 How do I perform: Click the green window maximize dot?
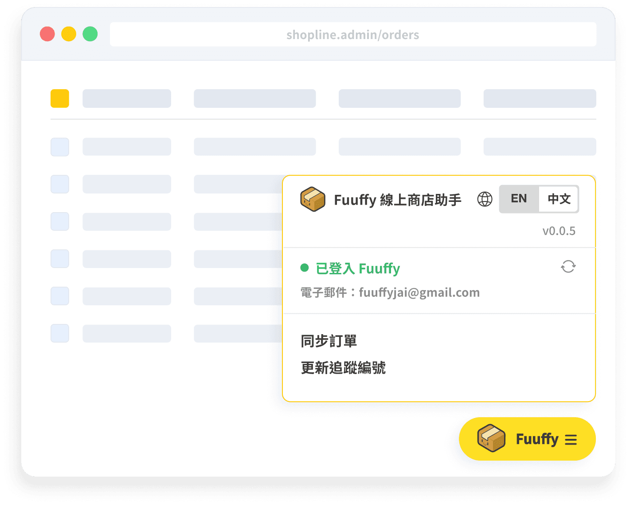(90, 34)
